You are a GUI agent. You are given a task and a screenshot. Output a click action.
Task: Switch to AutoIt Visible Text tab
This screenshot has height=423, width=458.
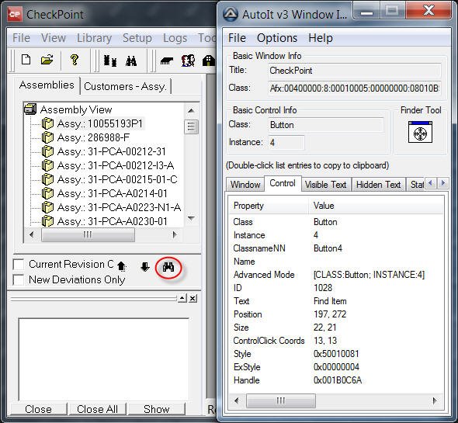tap(325, 185)
